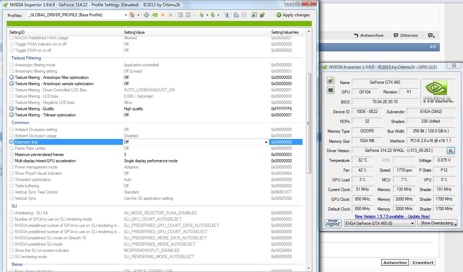
Task: Click the GeForce 314.22 WHQL driver version field
Action: (399, 150)
